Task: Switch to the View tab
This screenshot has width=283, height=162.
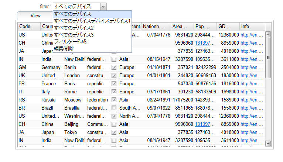Action: [35, 16]
